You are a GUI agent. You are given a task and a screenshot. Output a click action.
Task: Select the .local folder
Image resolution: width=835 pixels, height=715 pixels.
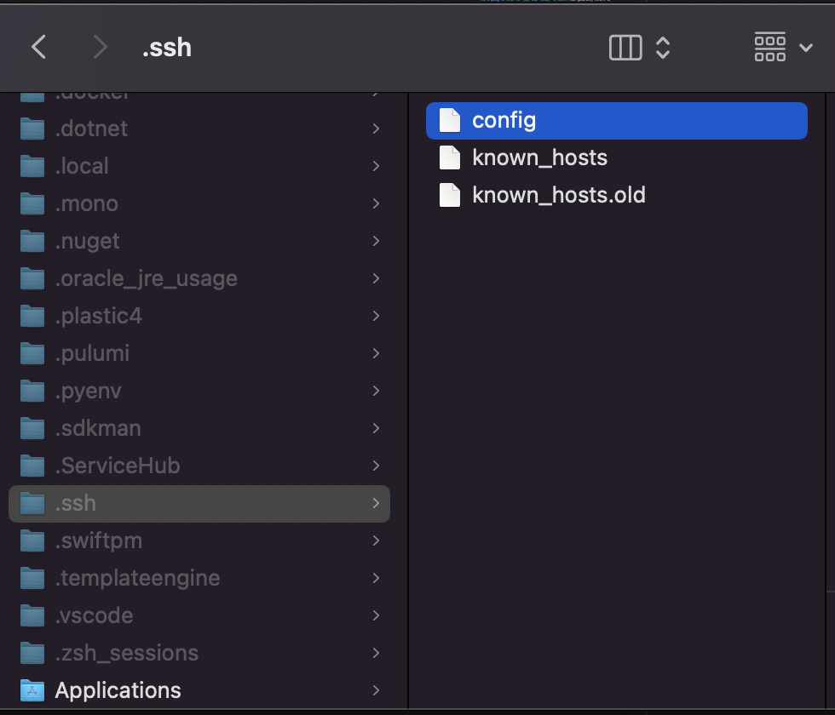199,166
